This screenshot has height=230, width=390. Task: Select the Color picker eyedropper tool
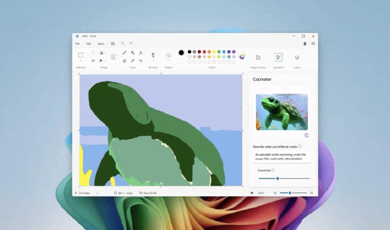pyautogui.click(x=133, y=61)
